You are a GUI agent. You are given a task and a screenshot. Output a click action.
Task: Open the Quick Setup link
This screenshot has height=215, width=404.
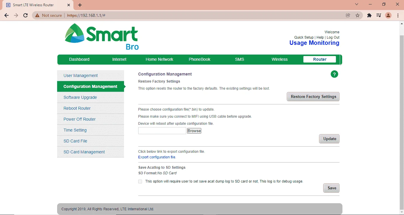(304, 37)
